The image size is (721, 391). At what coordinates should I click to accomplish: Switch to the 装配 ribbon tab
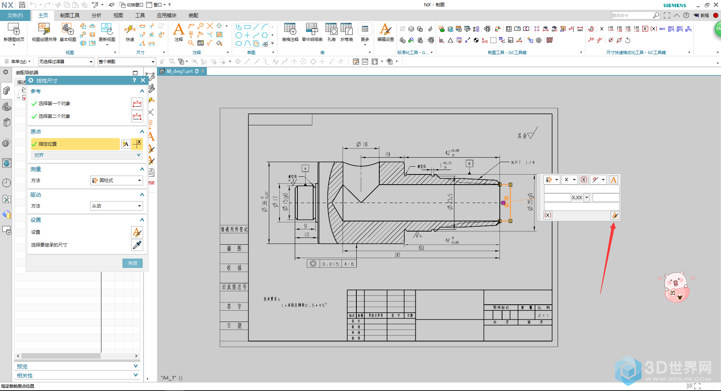[193, 15]
